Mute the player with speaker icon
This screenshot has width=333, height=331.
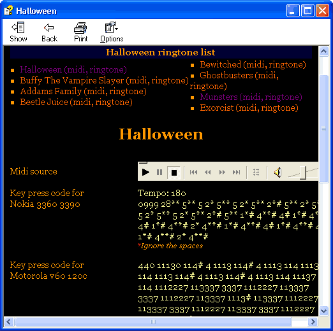pyautogui.click(x=277, y=173)
